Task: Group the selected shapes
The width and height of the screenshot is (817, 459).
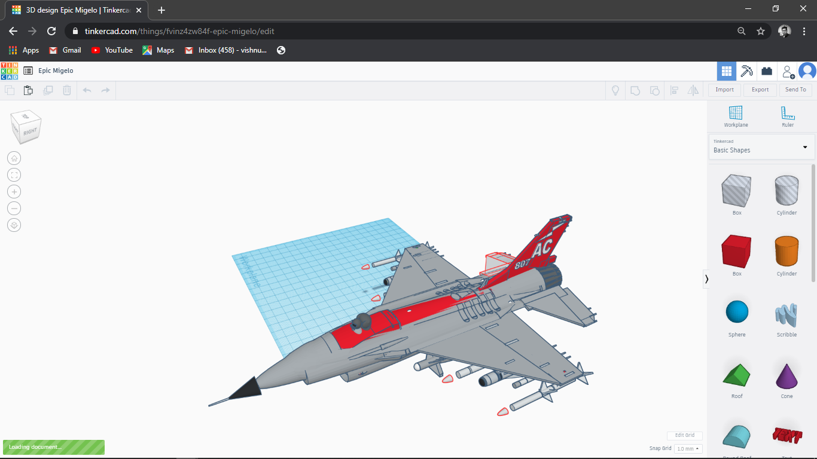Action: coord(635,90)
